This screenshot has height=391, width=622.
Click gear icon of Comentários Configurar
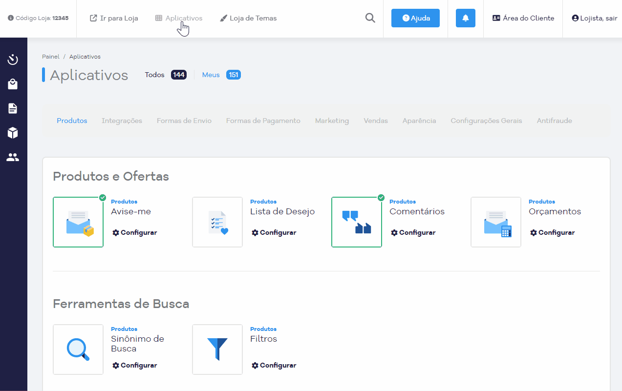394,233
